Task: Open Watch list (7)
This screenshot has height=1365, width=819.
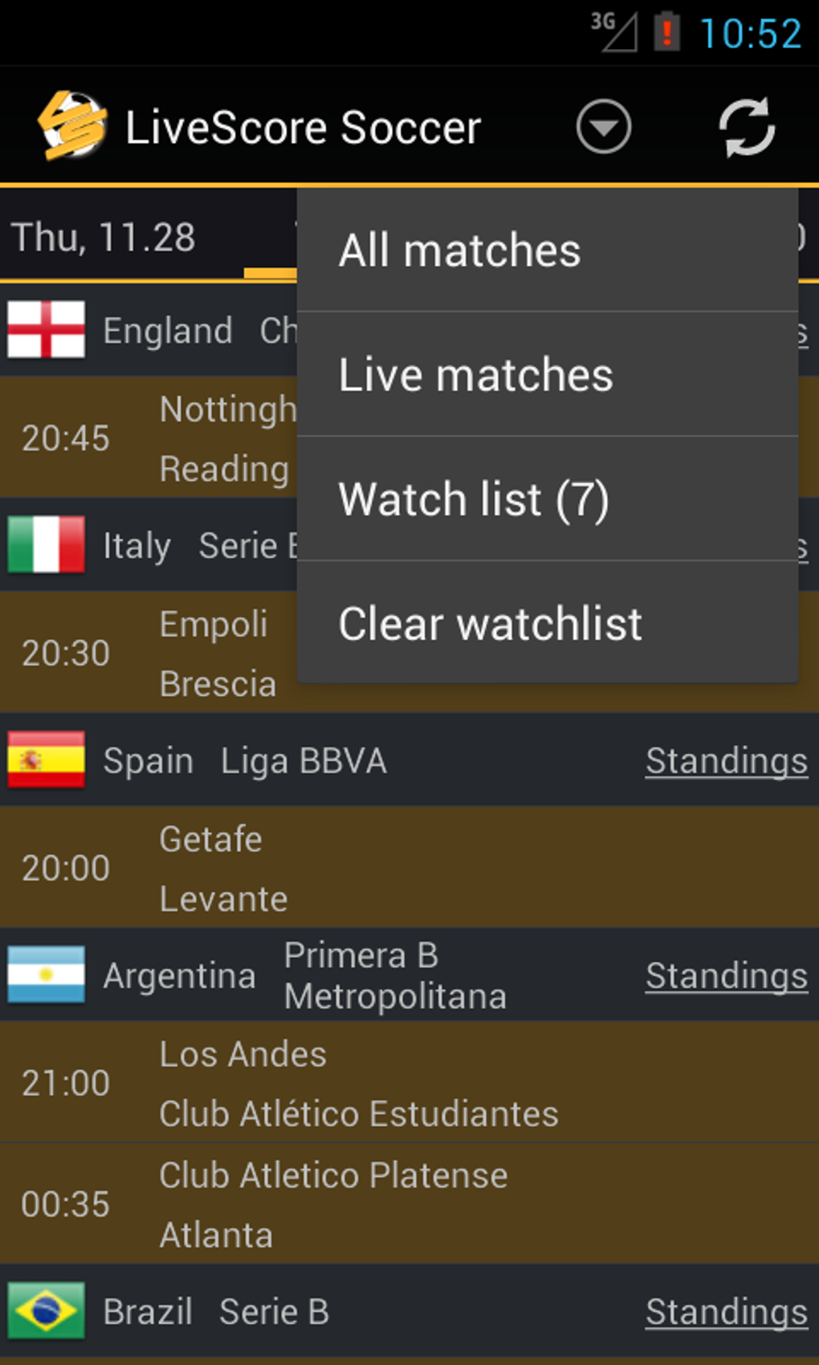Action: click(x=547, y=499)
